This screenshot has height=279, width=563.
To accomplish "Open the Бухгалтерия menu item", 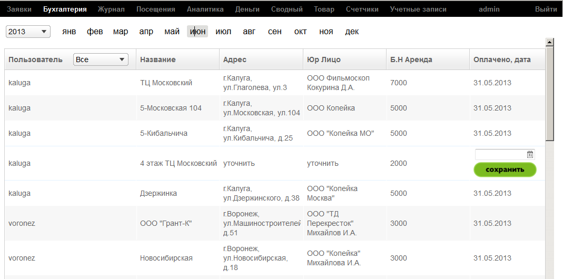I will point(65,9).
